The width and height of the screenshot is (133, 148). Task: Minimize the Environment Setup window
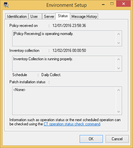click(x=103, y=5)
